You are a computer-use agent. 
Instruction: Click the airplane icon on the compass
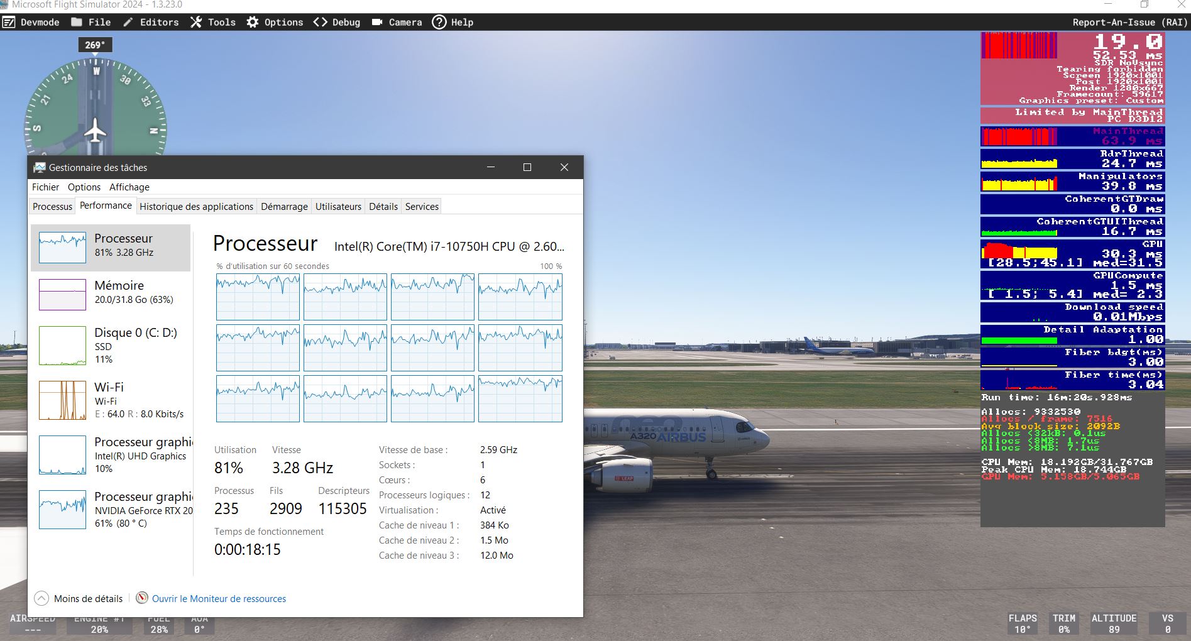pos(95,130)
